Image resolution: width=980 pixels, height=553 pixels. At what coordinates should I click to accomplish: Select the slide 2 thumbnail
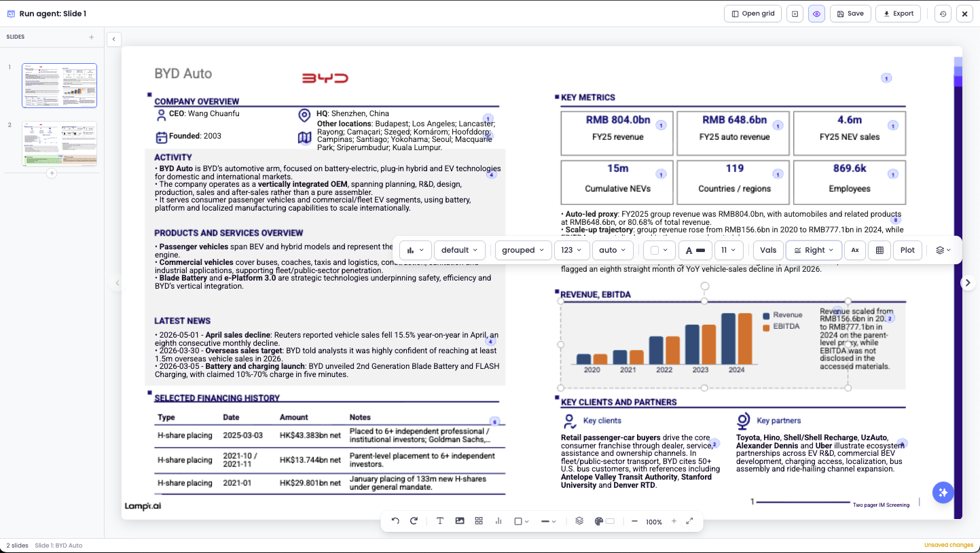click(59, 143)
